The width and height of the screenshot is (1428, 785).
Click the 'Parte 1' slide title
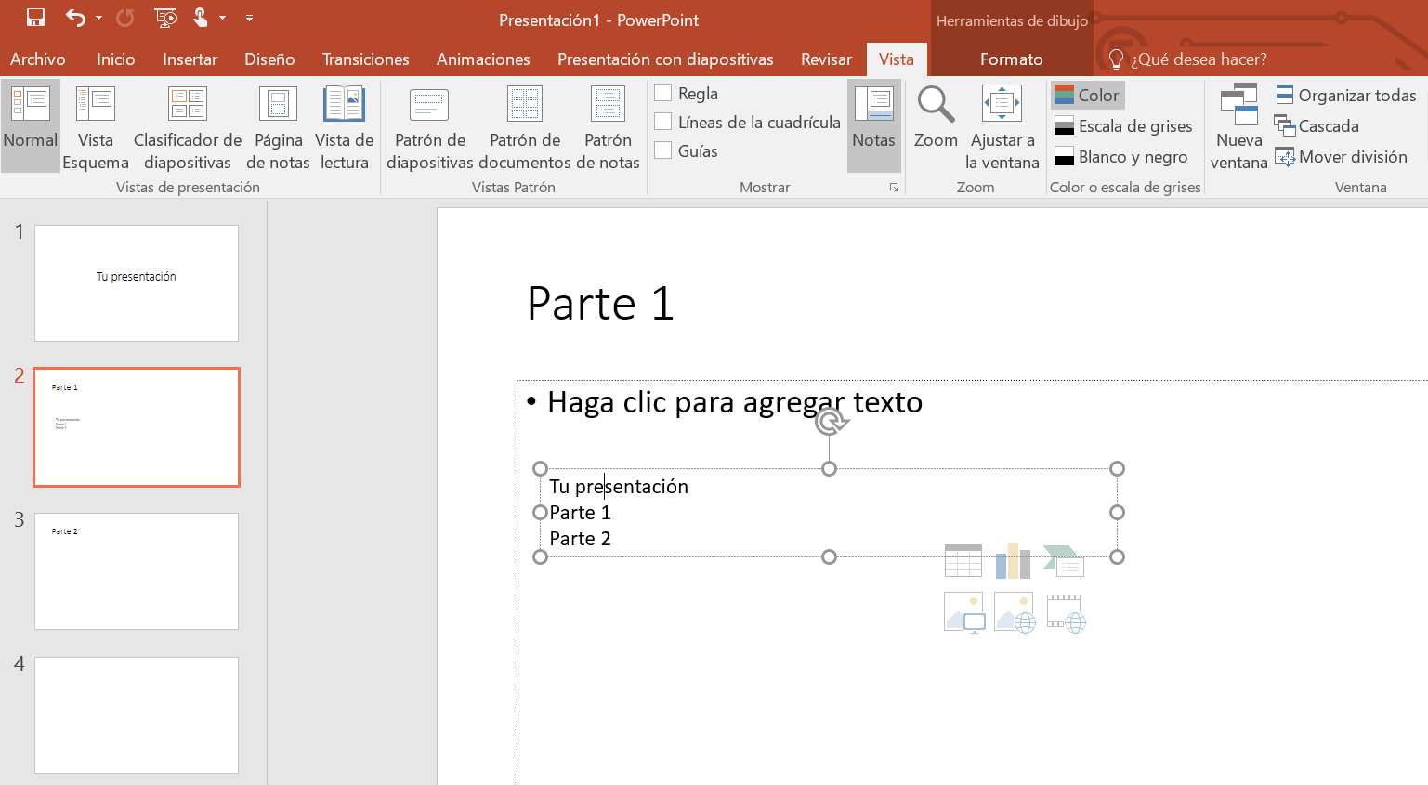point(600,304)
